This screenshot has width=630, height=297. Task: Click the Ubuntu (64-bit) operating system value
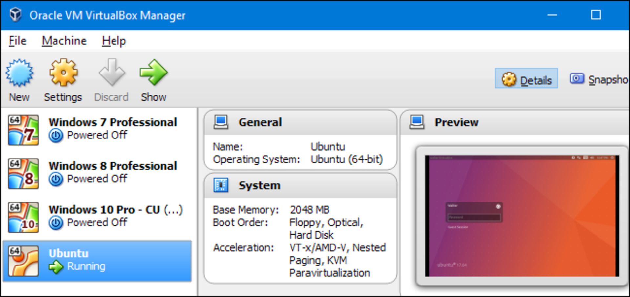point(347,159)
